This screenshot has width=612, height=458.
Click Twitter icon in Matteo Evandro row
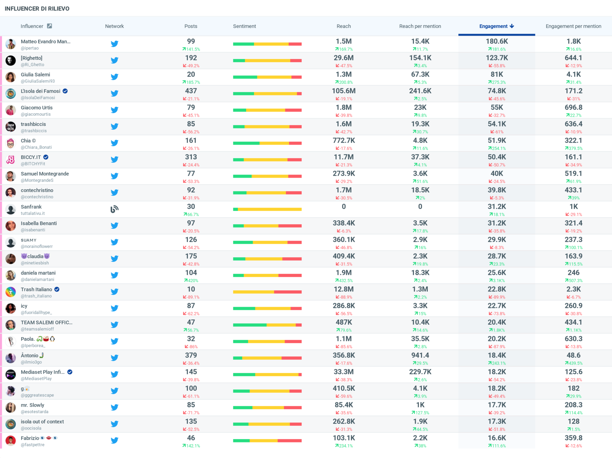click(x=114, y=44)
